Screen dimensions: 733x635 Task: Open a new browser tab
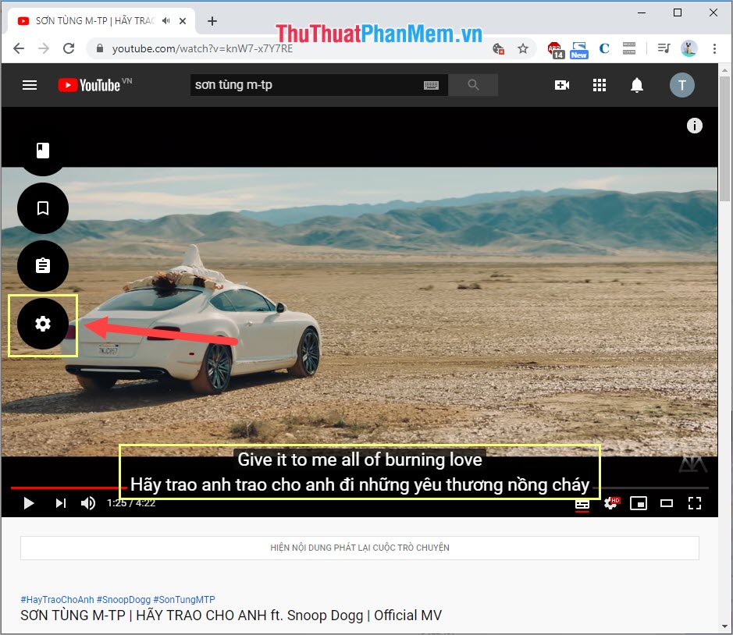click(x=212, y=21)
